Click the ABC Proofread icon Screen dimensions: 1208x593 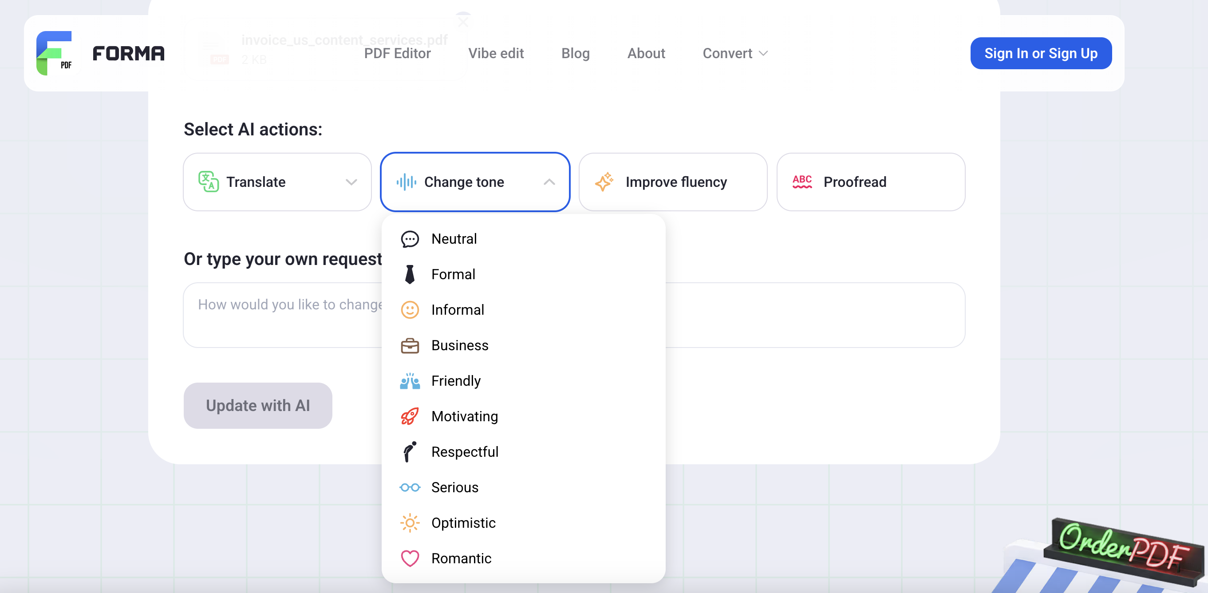point(802,182)
